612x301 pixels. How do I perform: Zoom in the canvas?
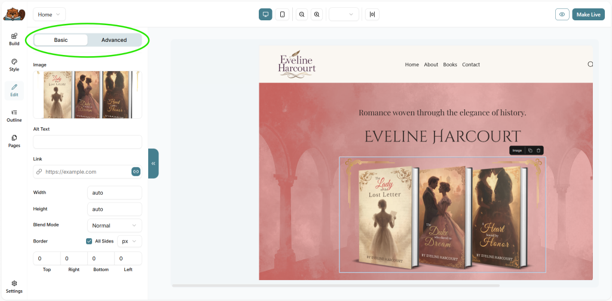[x=317, y=14]
